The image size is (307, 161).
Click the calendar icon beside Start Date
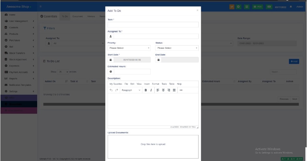click(x=110, y=60)
